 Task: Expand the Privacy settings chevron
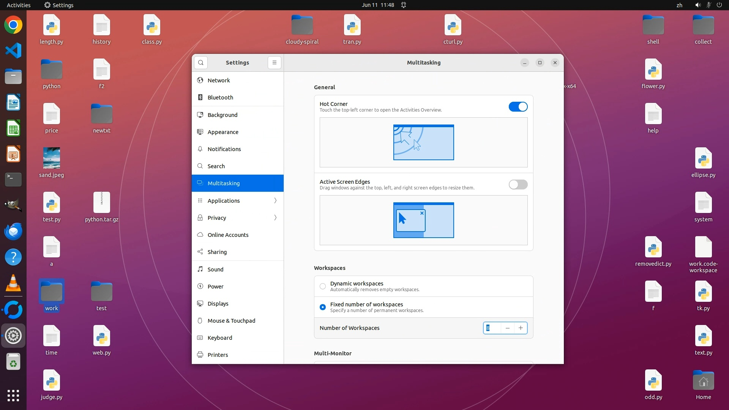coord(275,218)
